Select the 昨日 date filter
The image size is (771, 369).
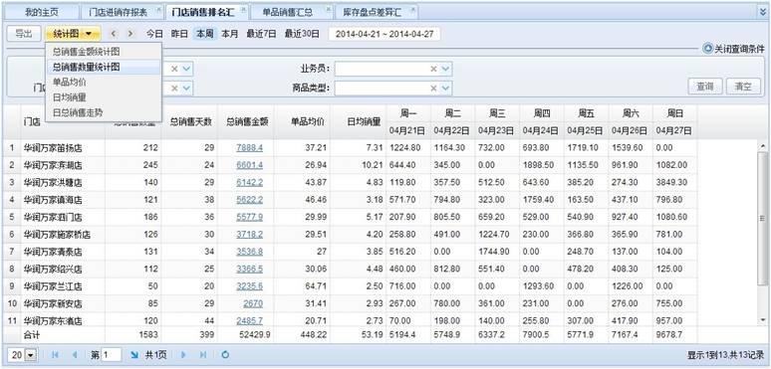179,34
